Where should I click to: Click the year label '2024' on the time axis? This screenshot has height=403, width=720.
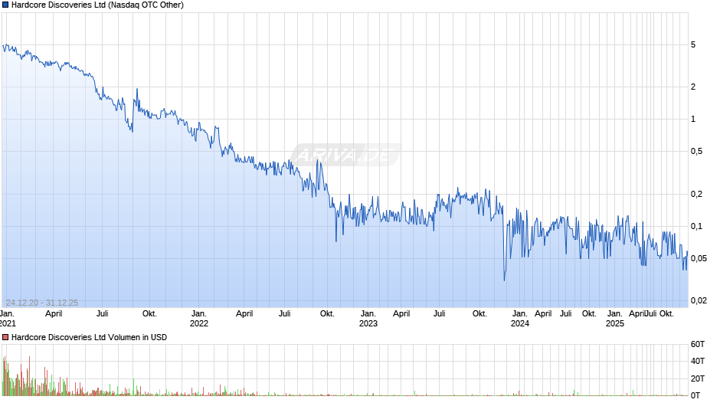click(520, 323)
